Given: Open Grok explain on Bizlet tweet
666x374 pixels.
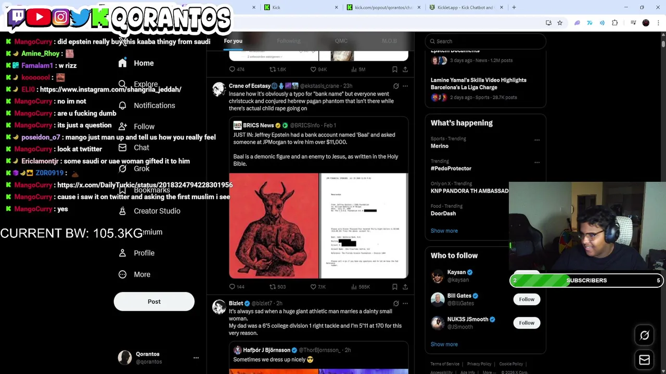Looking at the screenshot, I should (396, 303).
